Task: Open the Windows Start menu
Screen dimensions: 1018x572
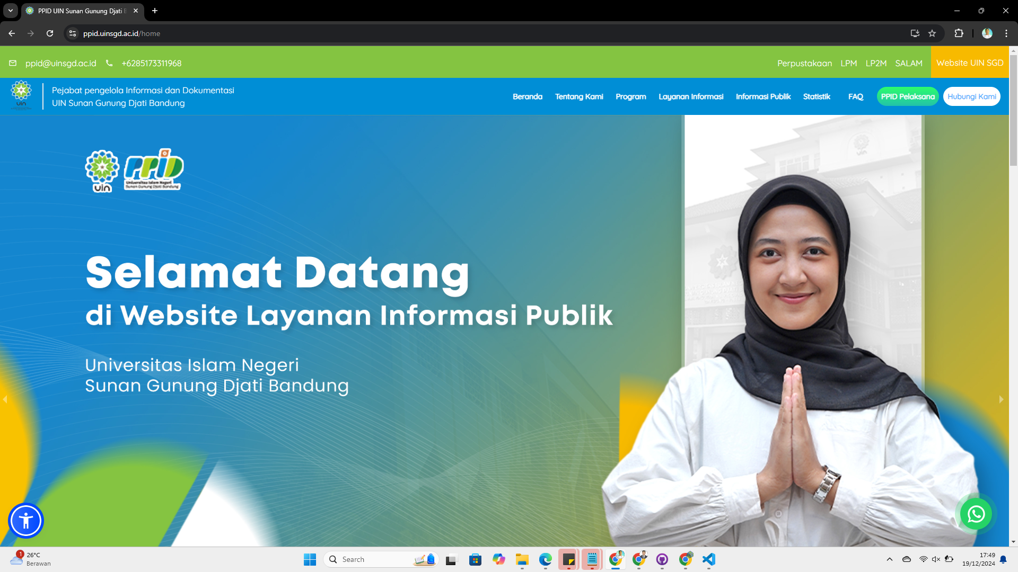Action: (310, 559)
